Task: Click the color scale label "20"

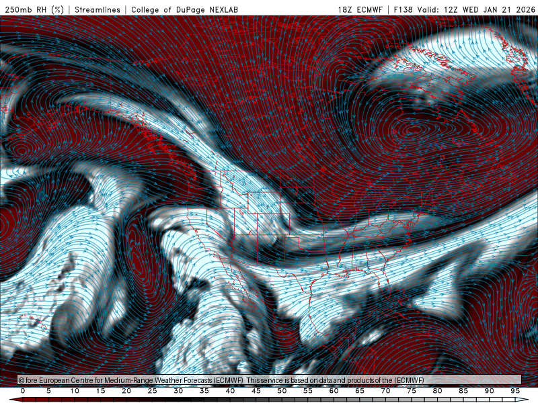Action: pos(126,391)
